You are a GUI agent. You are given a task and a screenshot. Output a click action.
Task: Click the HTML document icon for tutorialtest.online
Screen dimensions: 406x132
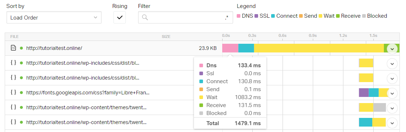coord(13,48)
